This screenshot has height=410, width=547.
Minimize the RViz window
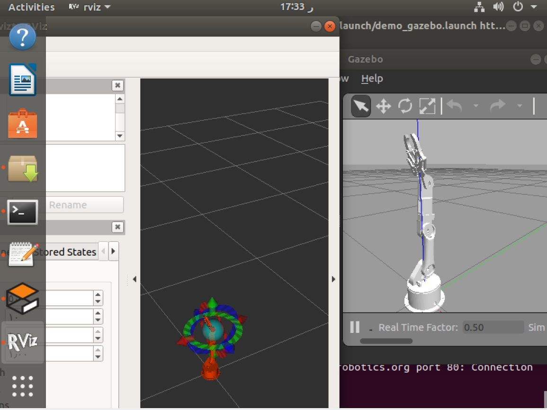316,27
